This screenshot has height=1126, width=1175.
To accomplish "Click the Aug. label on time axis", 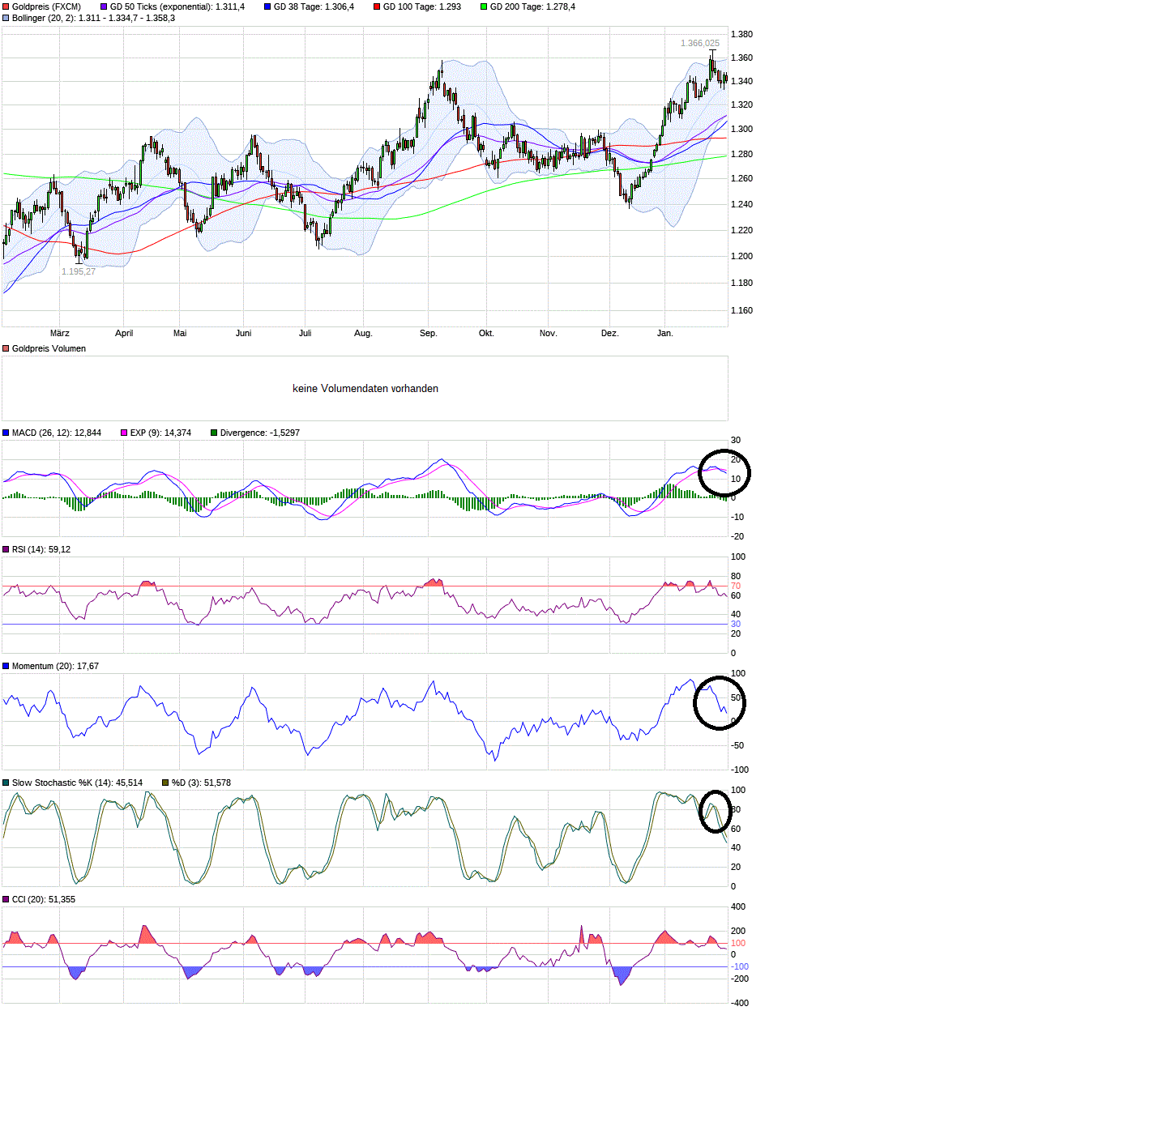I will tap(363, 333).
